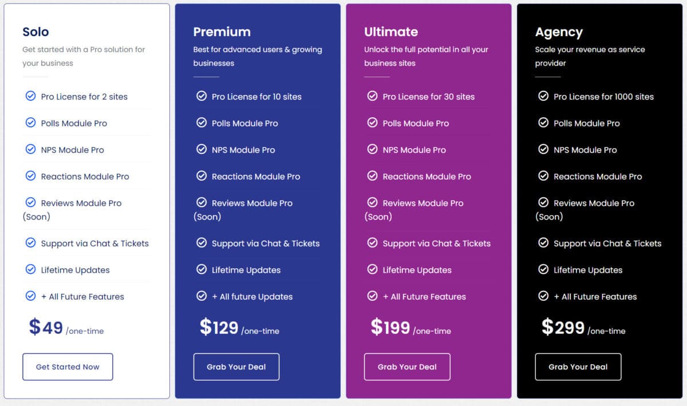Click the + All Future Features check icon under Ultimate
Screen dimensions: 687x406
tap(373, 296)
